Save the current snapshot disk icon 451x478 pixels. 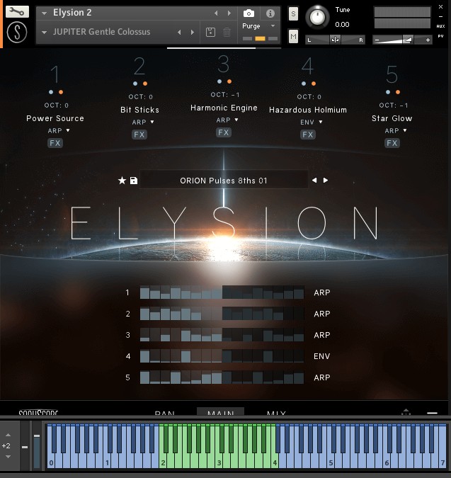click(x=210, y=32)
